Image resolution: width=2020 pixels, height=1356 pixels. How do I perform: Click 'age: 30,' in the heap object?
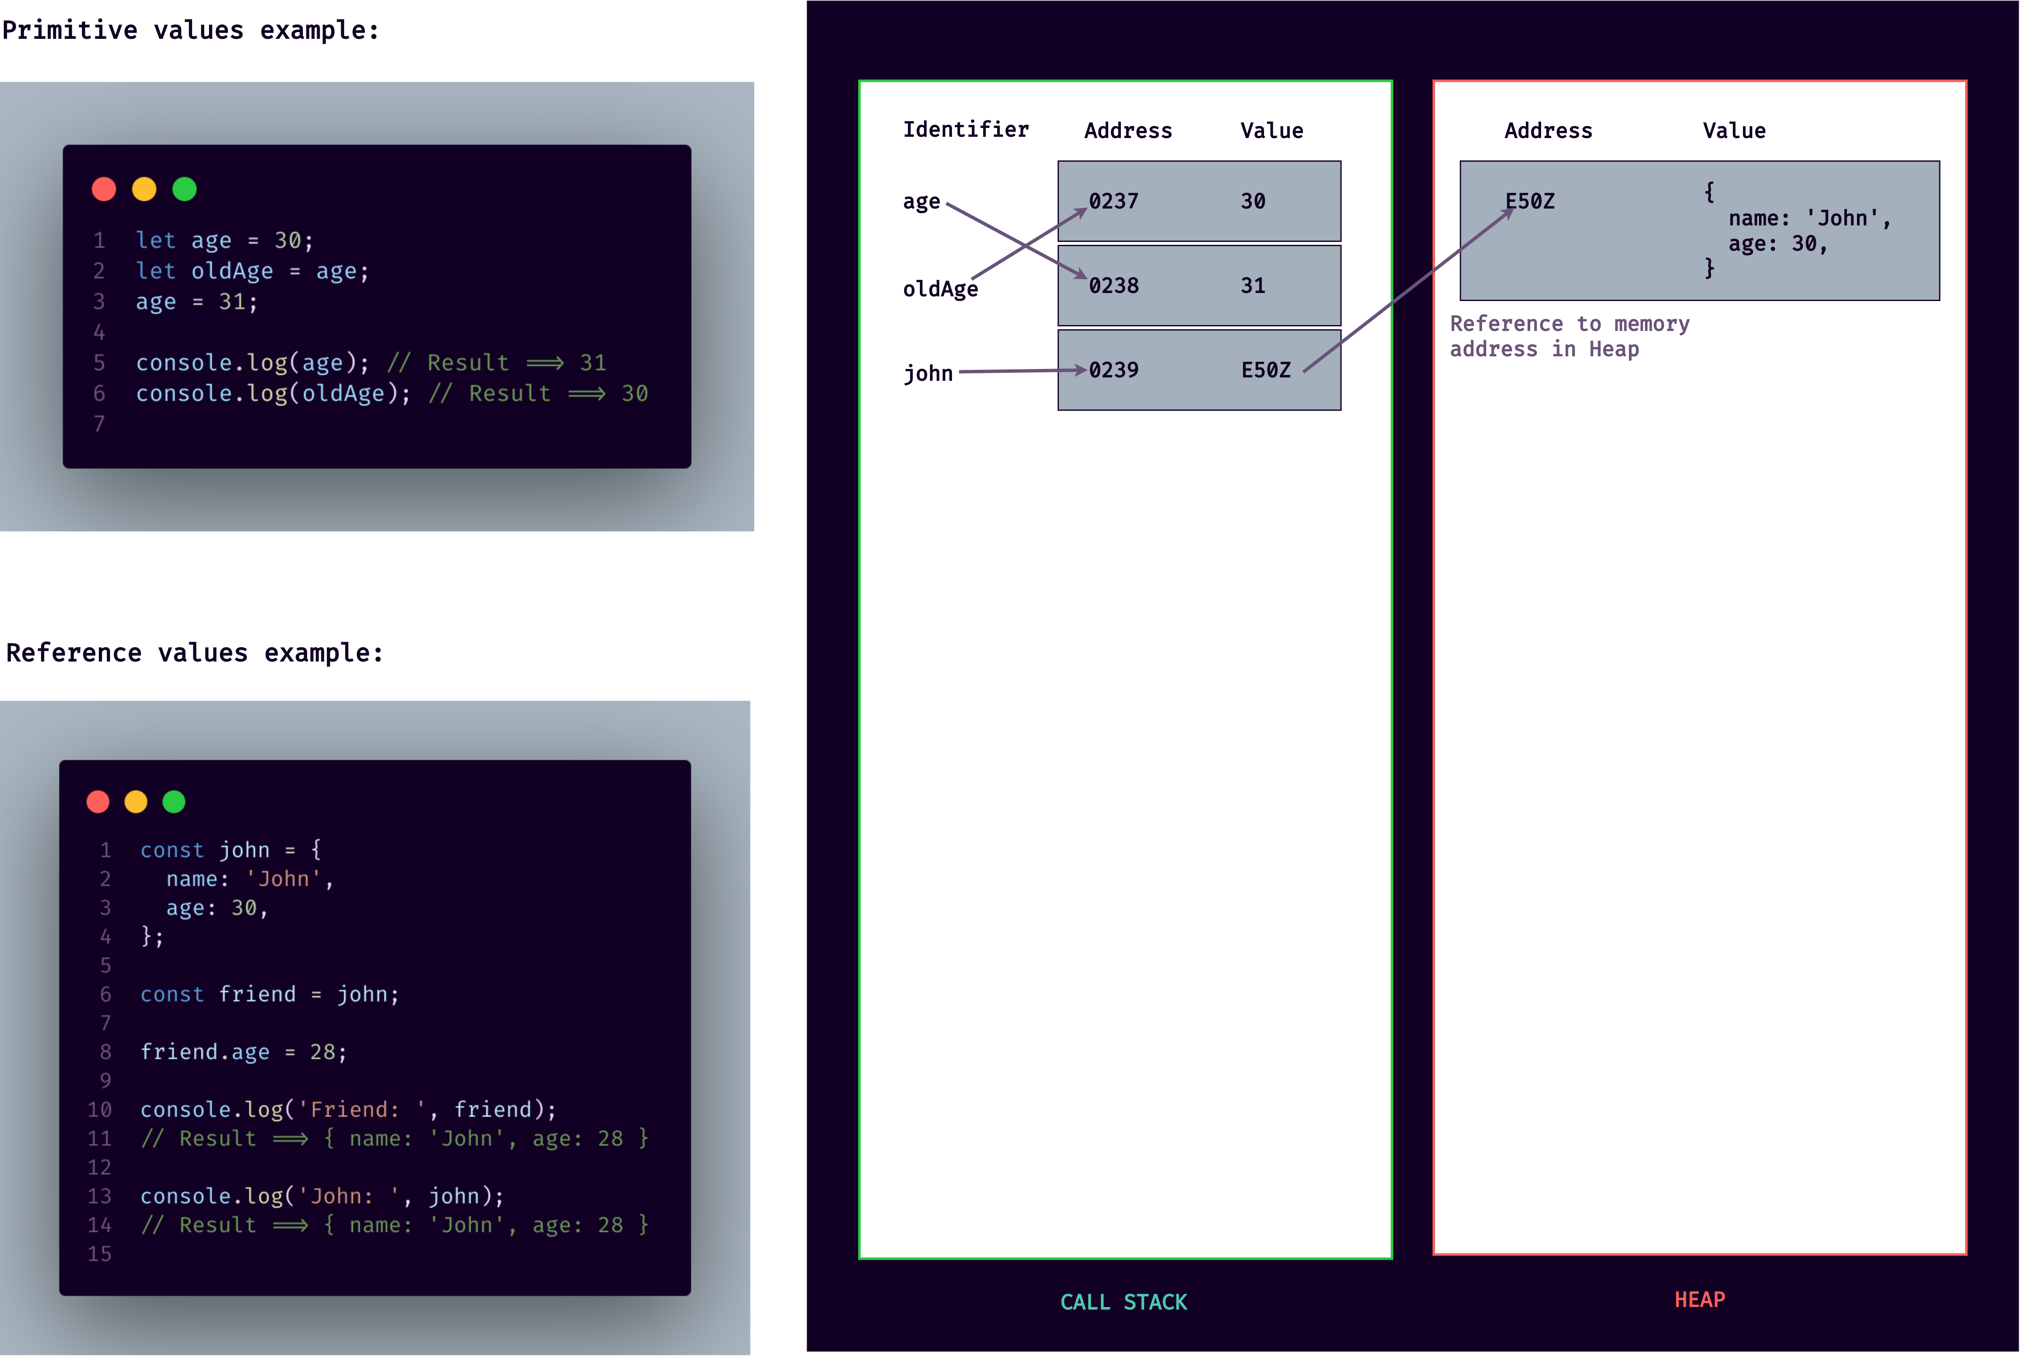tap(1778, 245)
